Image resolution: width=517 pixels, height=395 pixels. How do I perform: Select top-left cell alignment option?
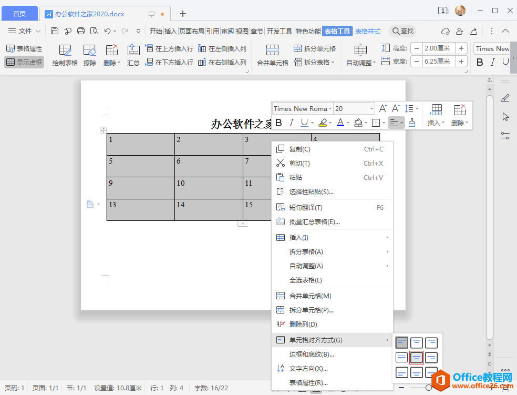tap(401, 342)
